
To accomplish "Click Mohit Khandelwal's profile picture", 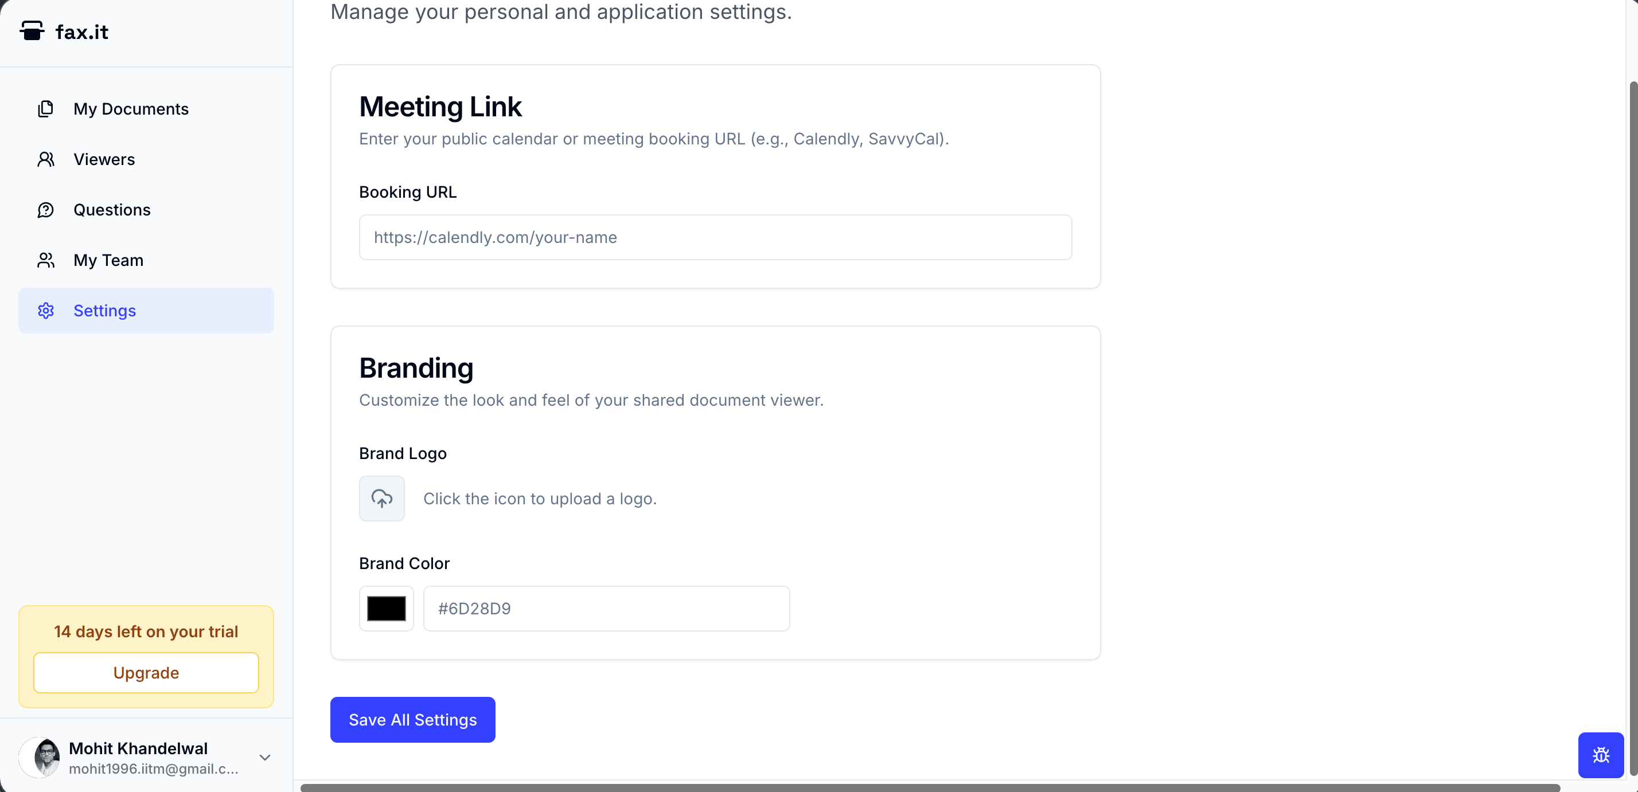I will [40, 757].
